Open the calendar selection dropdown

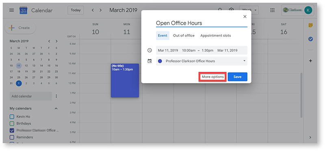201,61
